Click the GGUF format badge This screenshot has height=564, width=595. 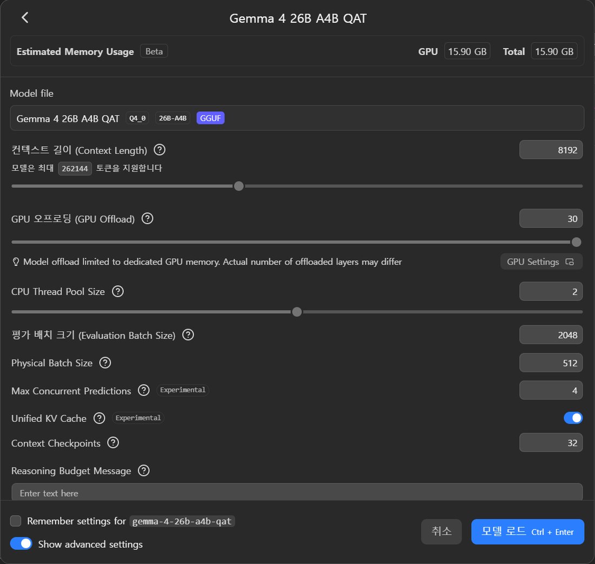(210, 118)
